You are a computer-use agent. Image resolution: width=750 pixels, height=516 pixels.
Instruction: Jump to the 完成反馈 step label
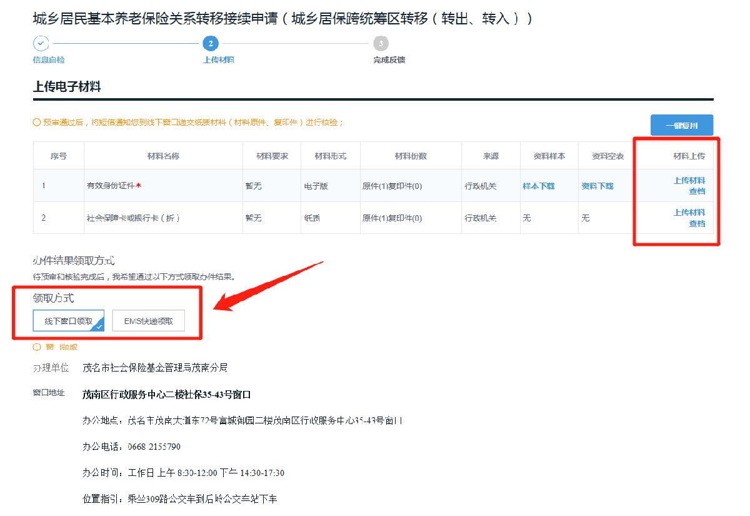click(x=389, y=60)
